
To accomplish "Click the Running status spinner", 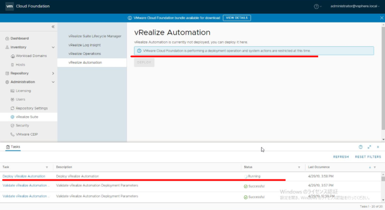I will (246, 176).
